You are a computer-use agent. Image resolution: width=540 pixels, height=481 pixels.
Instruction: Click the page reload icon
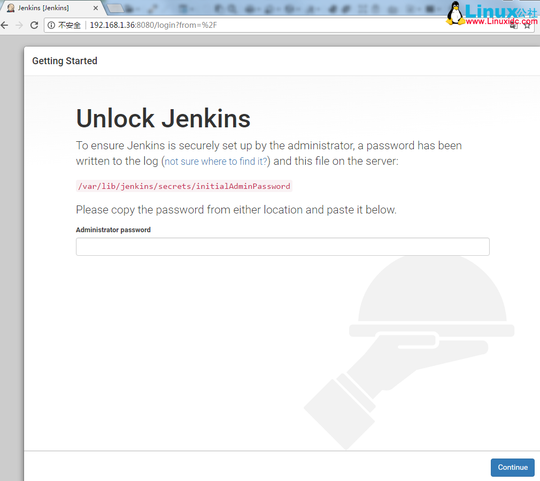33,25
